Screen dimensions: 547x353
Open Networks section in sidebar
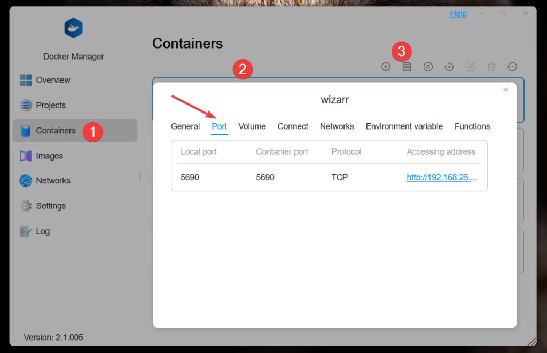[x=53, y=181]
